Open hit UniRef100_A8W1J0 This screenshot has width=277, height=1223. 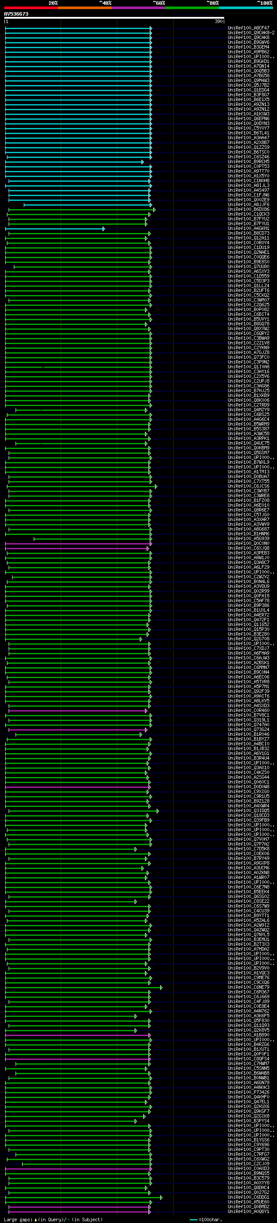[x=248, y=558]
